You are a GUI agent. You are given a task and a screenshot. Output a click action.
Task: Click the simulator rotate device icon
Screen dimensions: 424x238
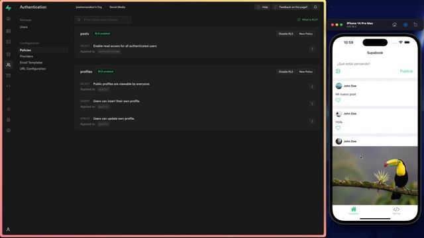(415, 24)
